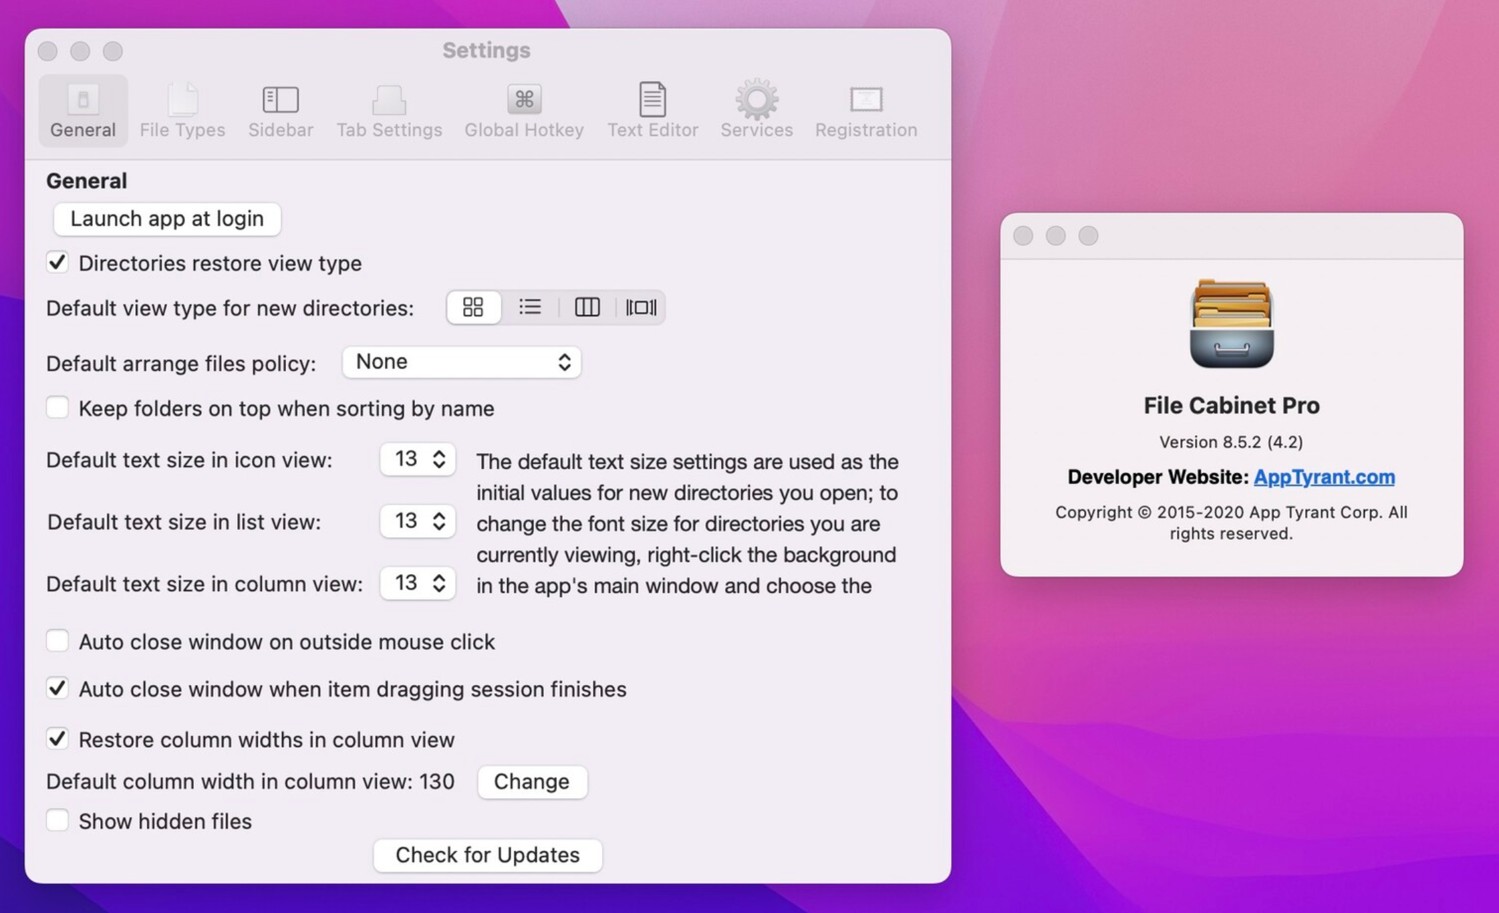The image size is (1499, 913).
Task: Click the Settings window title
Action: coord(487,50)
